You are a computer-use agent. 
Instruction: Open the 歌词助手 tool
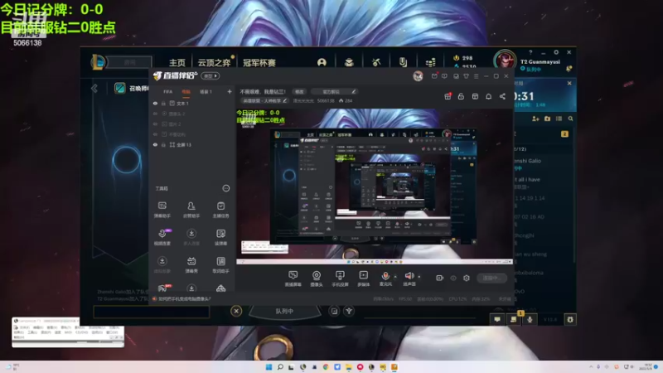(x=220, y=265)
